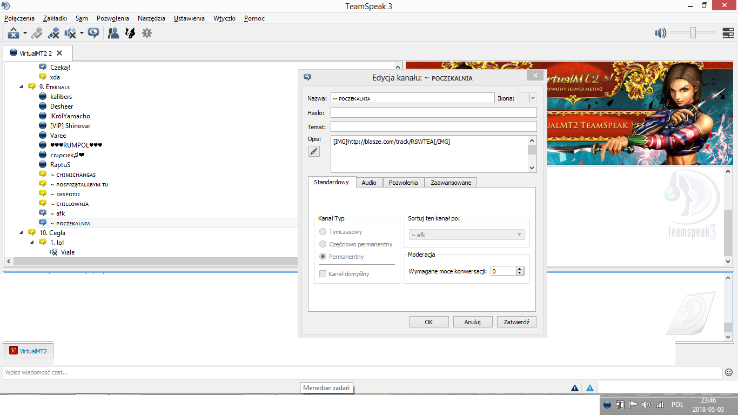
Task: Switch to the Audio tab
Action: tap(369, 183)
